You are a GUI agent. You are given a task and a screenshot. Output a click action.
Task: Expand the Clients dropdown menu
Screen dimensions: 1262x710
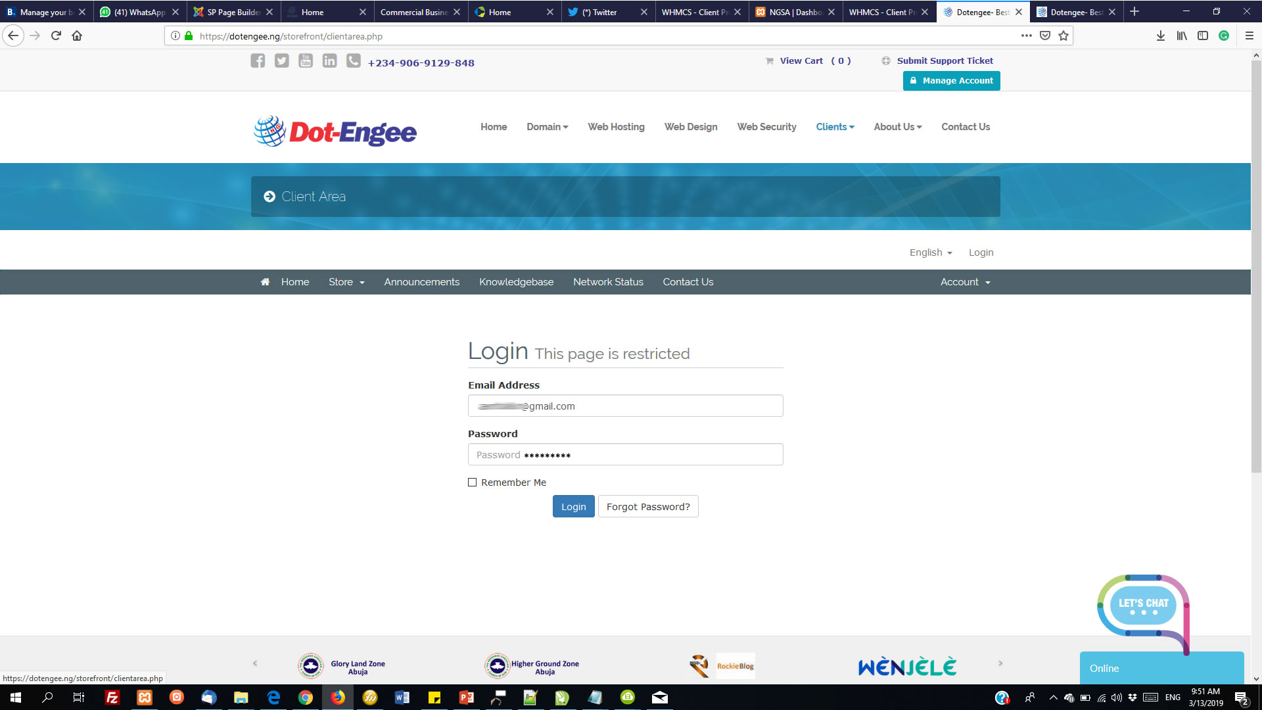point(834,127)
